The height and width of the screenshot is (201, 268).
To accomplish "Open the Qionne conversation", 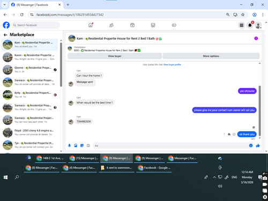I will point(30,70).
